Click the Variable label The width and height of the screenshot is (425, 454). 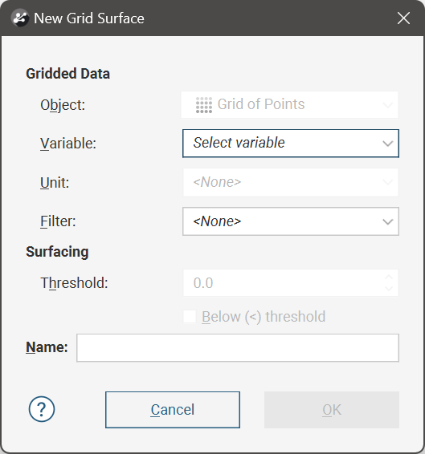point(68,144)
